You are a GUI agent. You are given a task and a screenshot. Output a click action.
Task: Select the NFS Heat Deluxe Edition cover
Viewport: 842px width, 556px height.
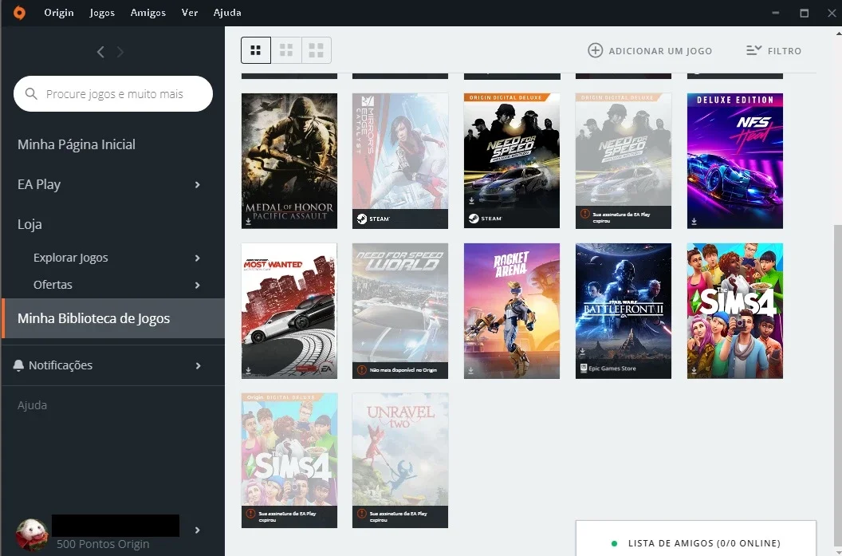(735, 161)
